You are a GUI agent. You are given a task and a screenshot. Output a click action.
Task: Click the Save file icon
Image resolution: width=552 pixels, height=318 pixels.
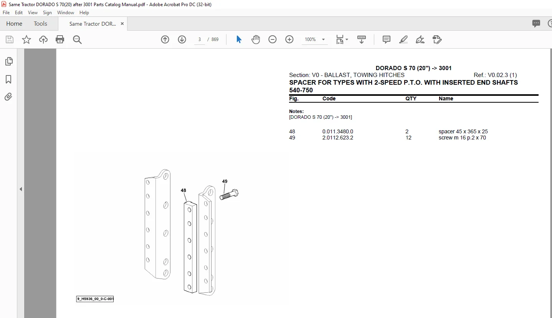(x=10, y=39)
